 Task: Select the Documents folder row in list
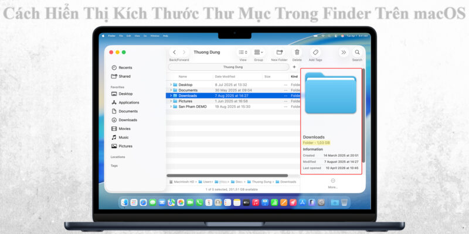tap(233, 90)
